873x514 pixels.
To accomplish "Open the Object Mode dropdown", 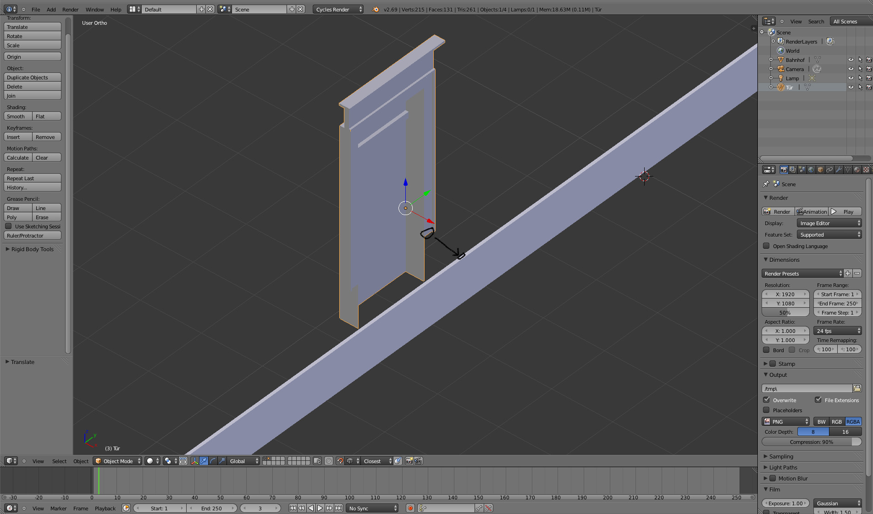I will [117, 461].
